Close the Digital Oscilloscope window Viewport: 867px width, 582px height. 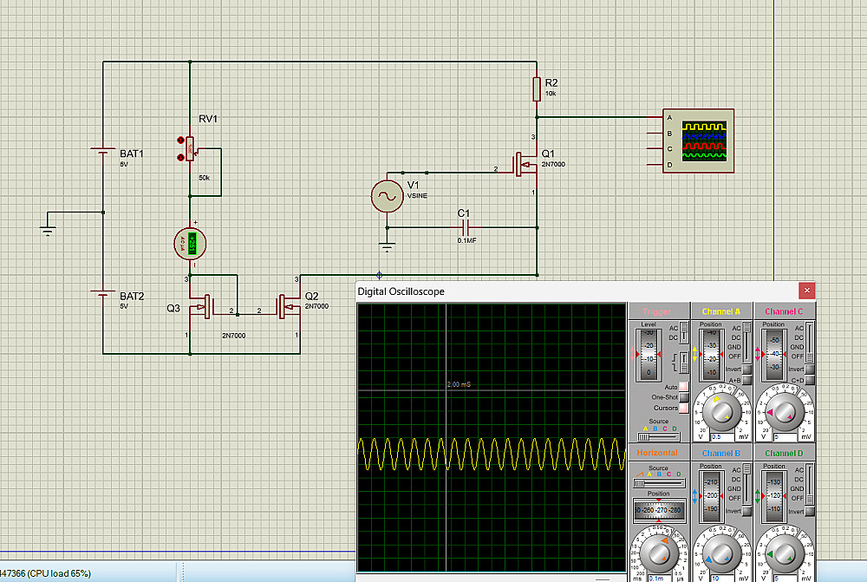807,291
